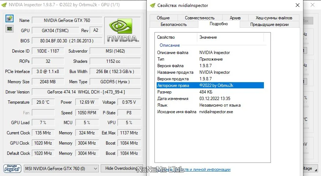
Task: Click the Subvendor field MSI (1462)
Action: [x=115, y=51]
